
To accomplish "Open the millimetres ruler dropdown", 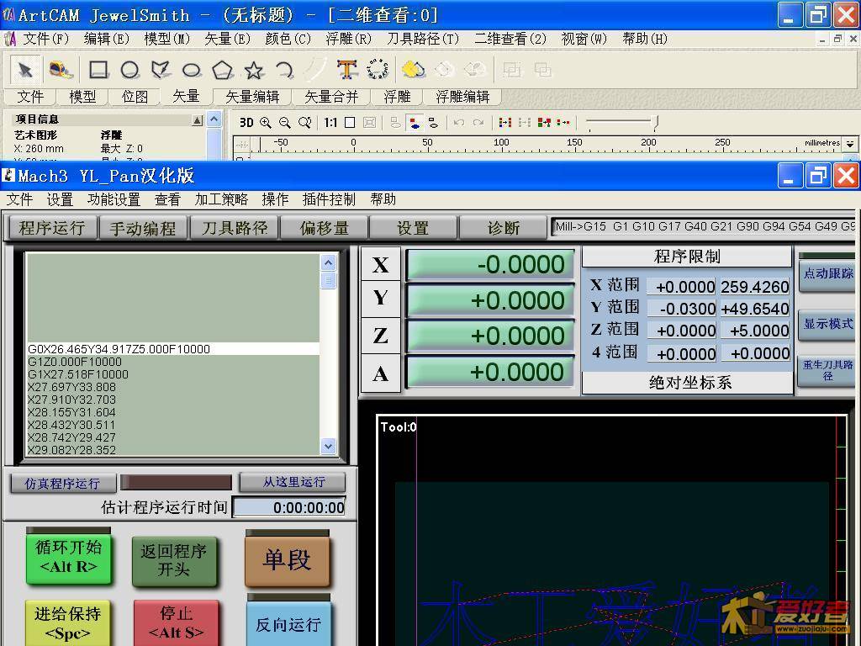I will (850, 144).
